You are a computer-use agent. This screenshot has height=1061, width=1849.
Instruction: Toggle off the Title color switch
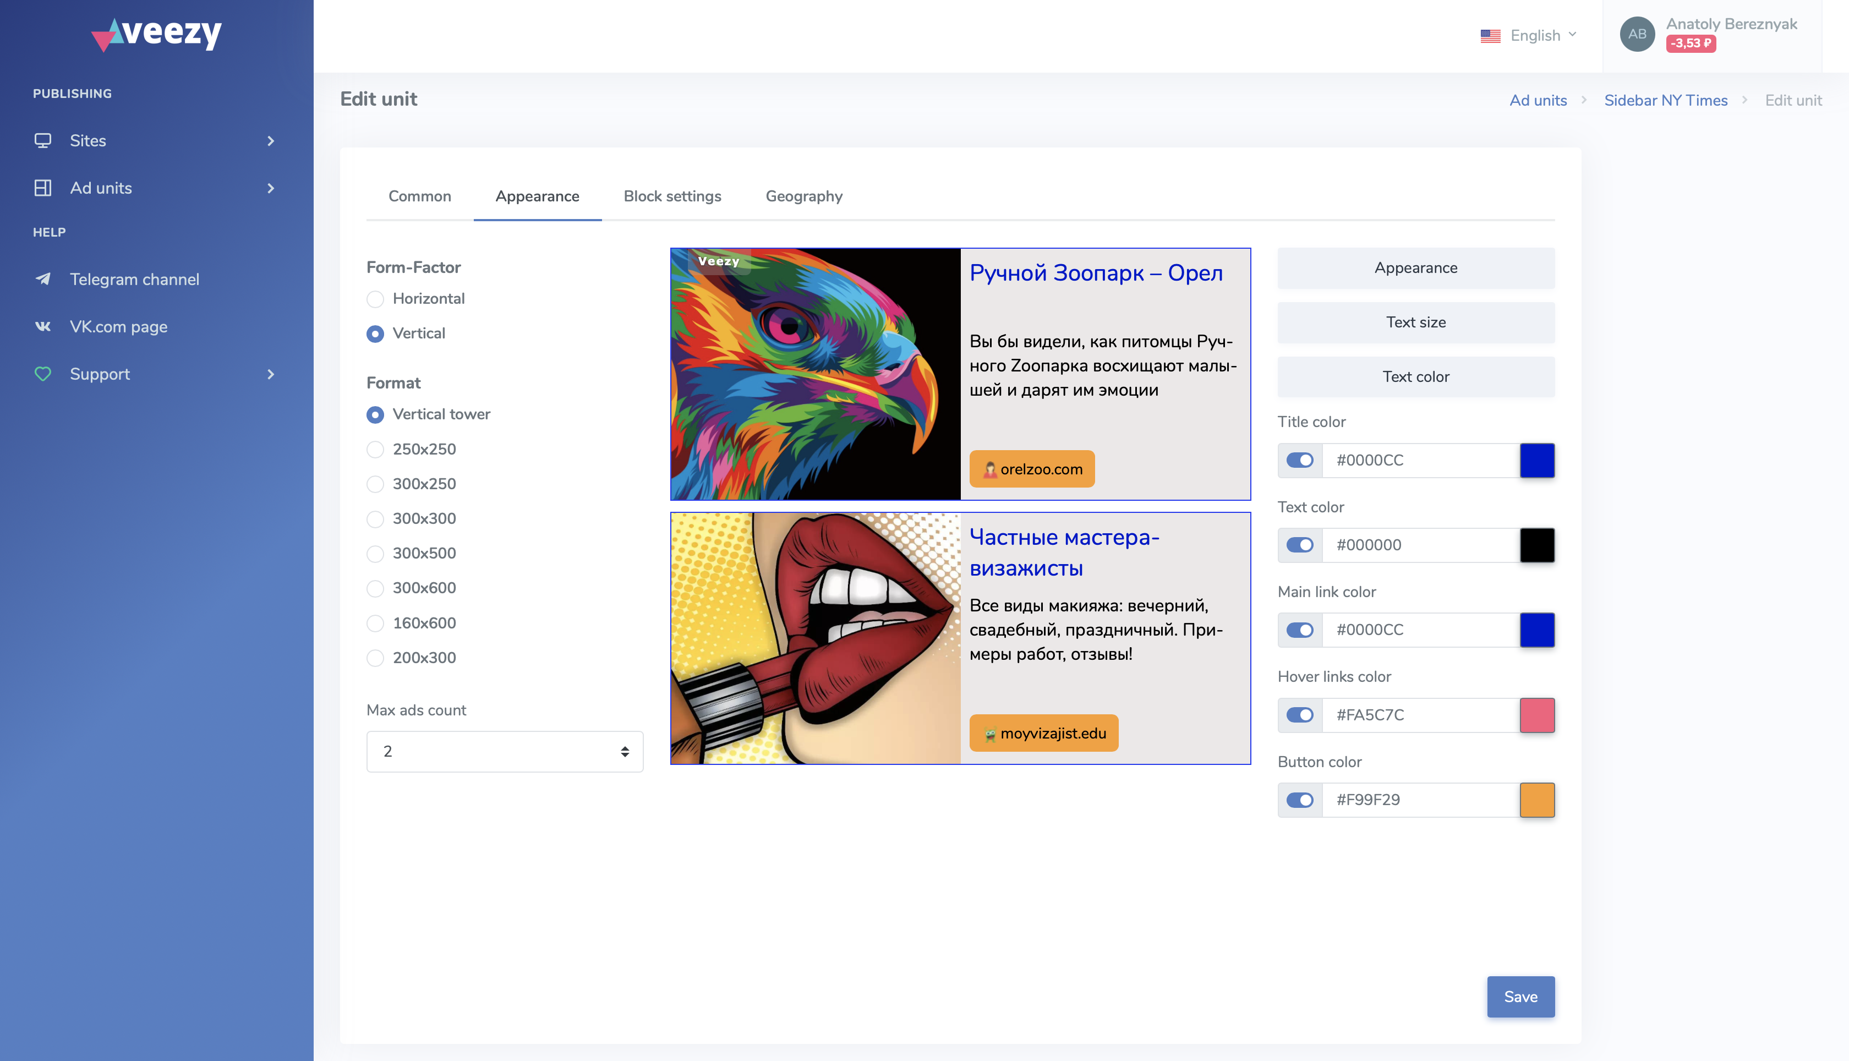(1300, 460)
